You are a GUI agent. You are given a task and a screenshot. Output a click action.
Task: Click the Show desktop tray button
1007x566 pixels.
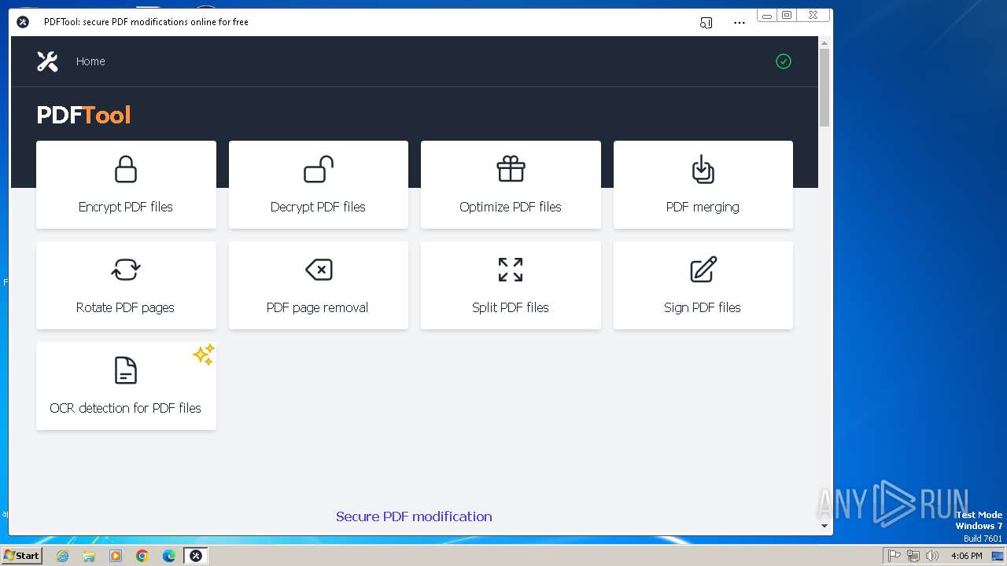point(997,556)
